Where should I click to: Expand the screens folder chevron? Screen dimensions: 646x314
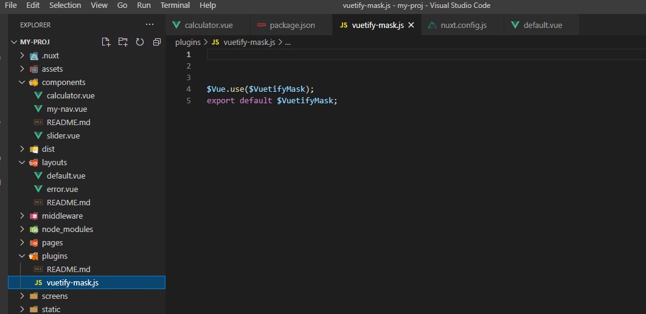pos(23,296)
